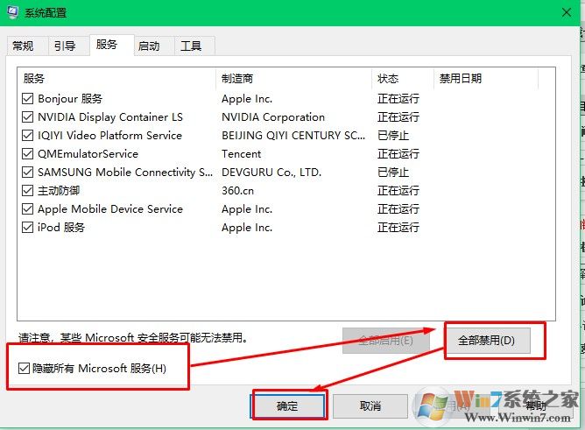Sort by the 状态 column header

point(403,78)
